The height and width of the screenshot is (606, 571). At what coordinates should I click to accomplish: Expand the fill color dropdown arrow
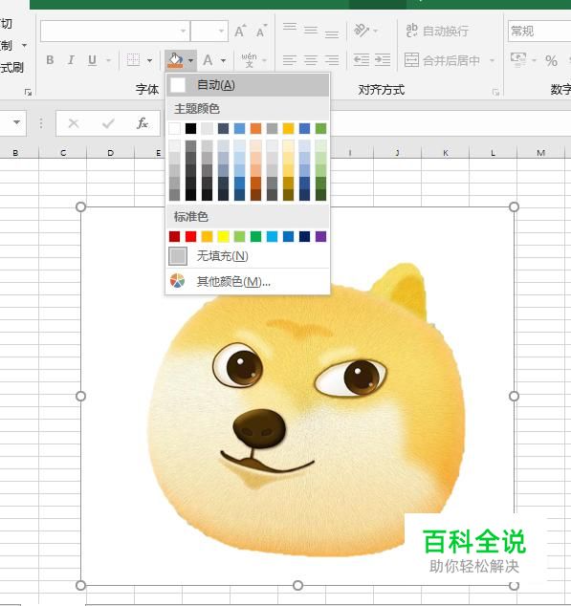tap(190, 60)
